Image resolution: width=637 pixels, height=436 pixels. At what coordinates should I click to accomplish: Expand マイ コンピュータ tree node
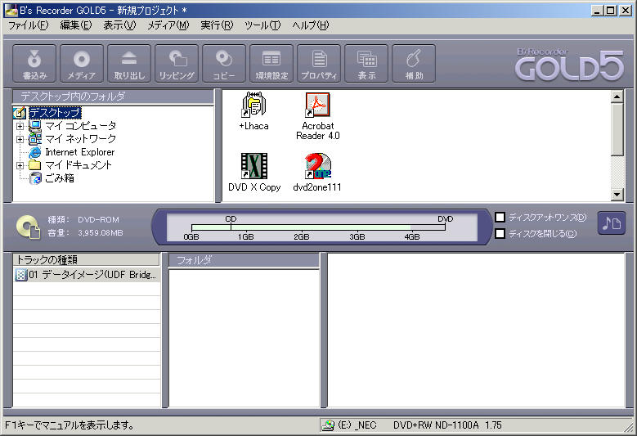[x=20, y=126]
